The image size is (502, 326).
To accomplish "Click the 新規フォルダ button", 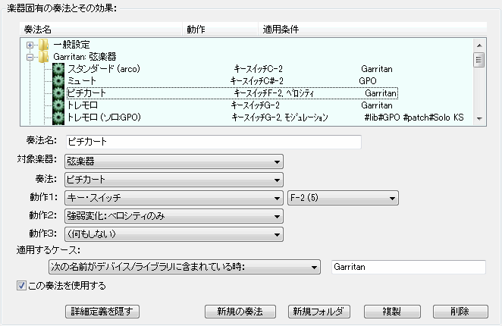I will pos(319,312).
